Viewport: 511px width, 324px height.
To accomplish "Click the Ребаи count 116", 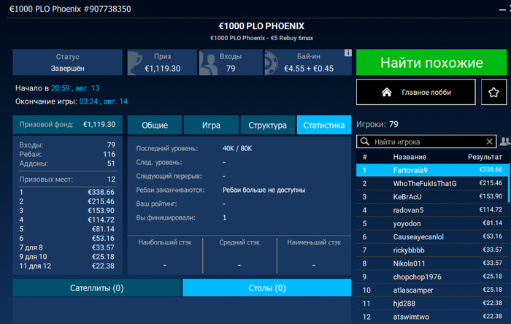I will (109, 154).
